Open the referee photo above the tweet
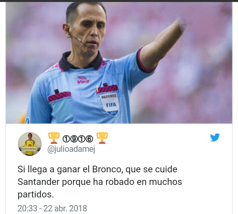238x214 pixels. pos(119,63)
